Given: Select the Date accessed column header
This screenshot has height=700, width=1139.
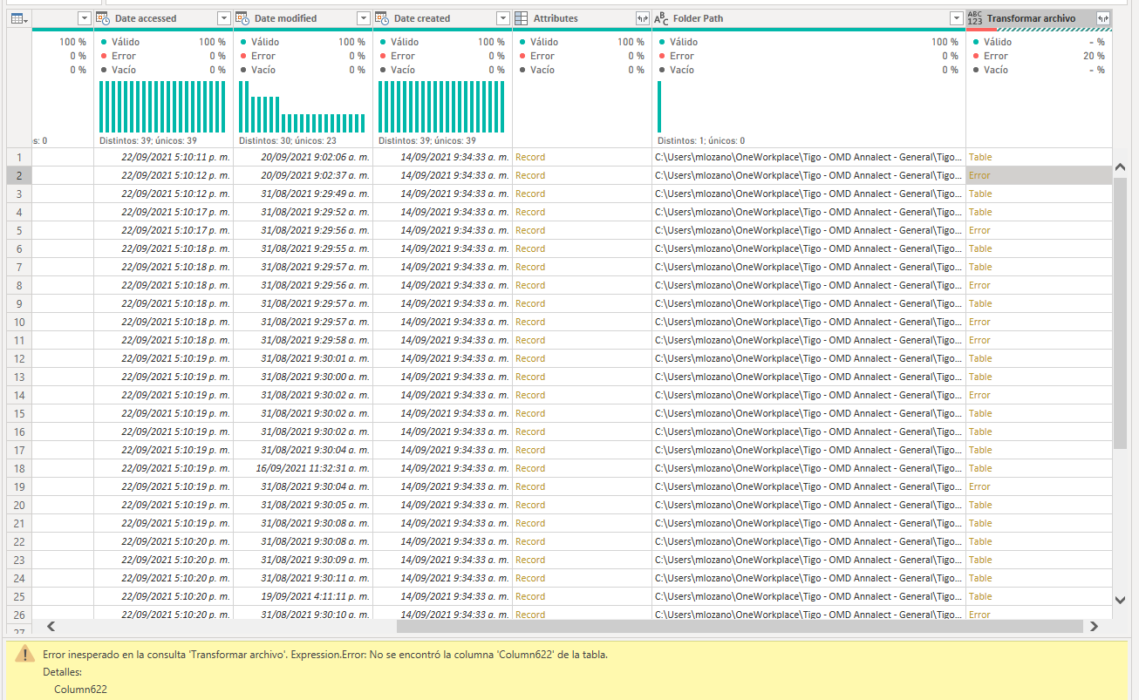Looking at the screenshot, I should click(x=163, y=18).
